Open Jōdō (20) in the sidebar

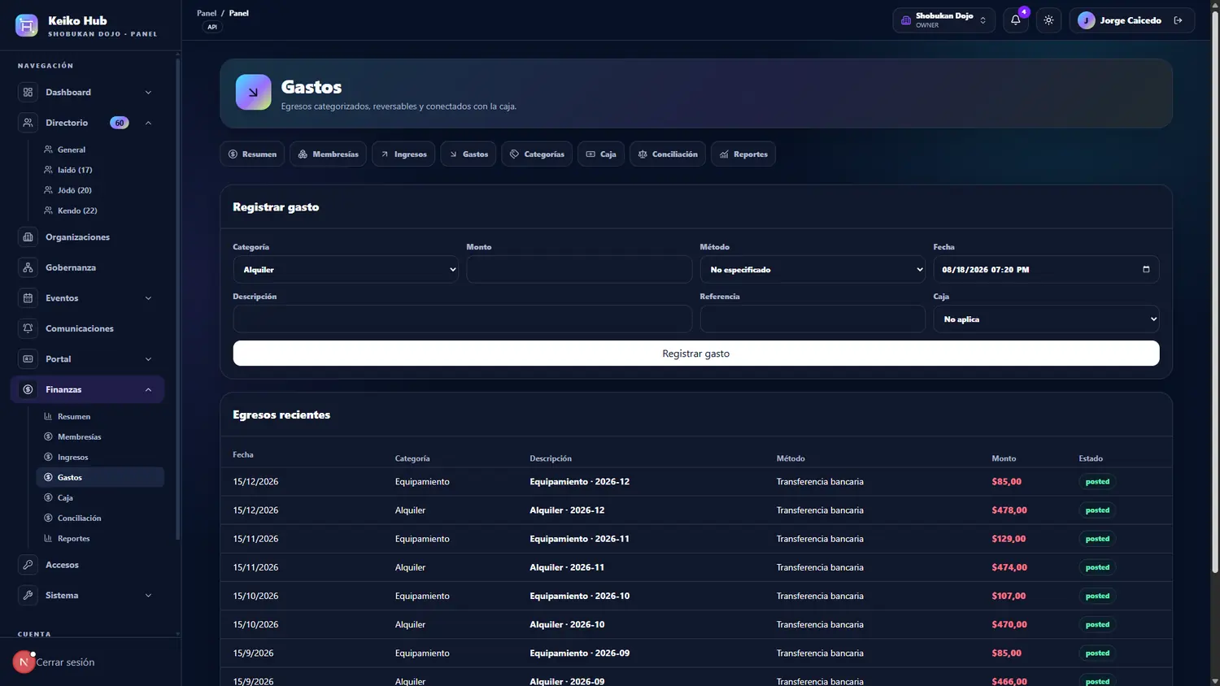click(75, 190)
